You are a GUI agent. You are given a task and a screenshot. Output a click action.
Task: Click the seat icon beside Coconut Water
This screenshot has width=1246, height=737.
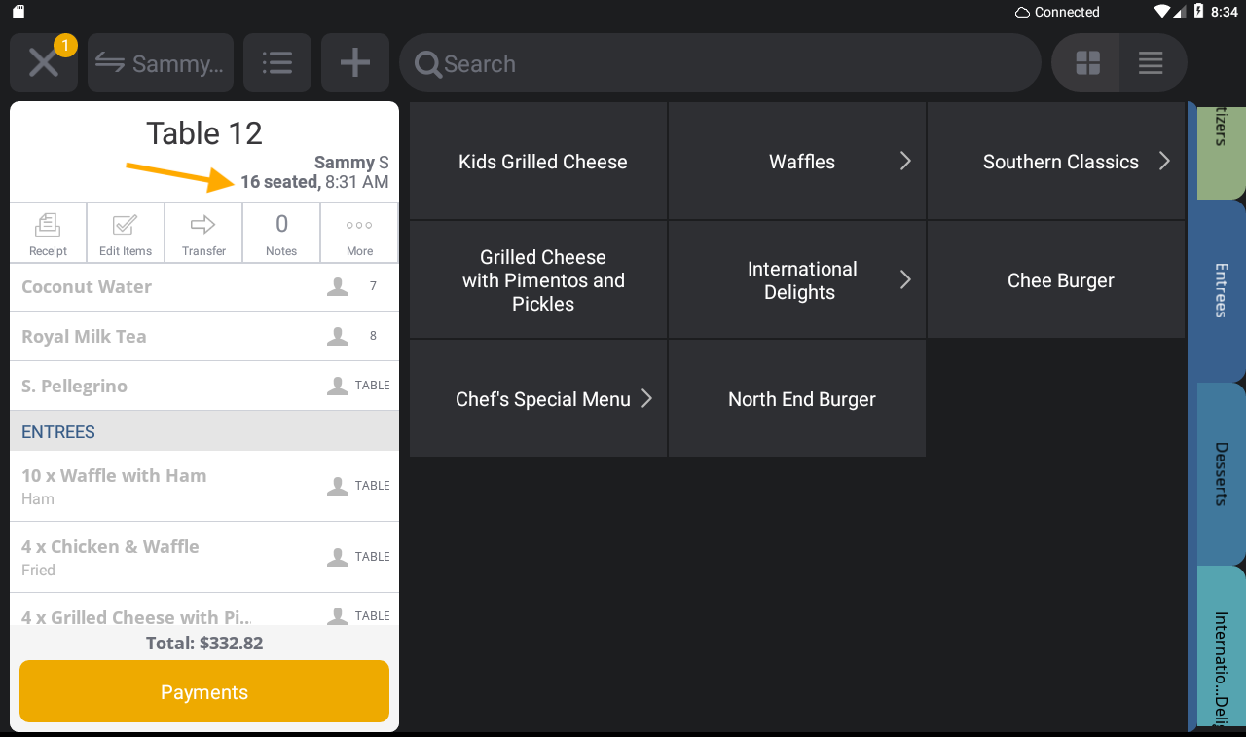tap(337, 286)
